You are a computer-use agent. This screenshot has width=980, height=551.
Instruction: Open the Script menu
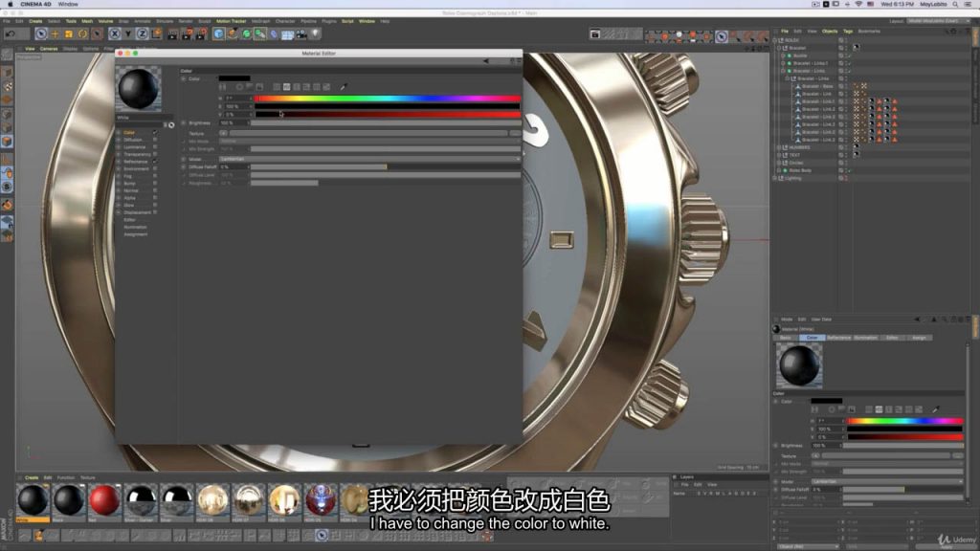[347, 21]
